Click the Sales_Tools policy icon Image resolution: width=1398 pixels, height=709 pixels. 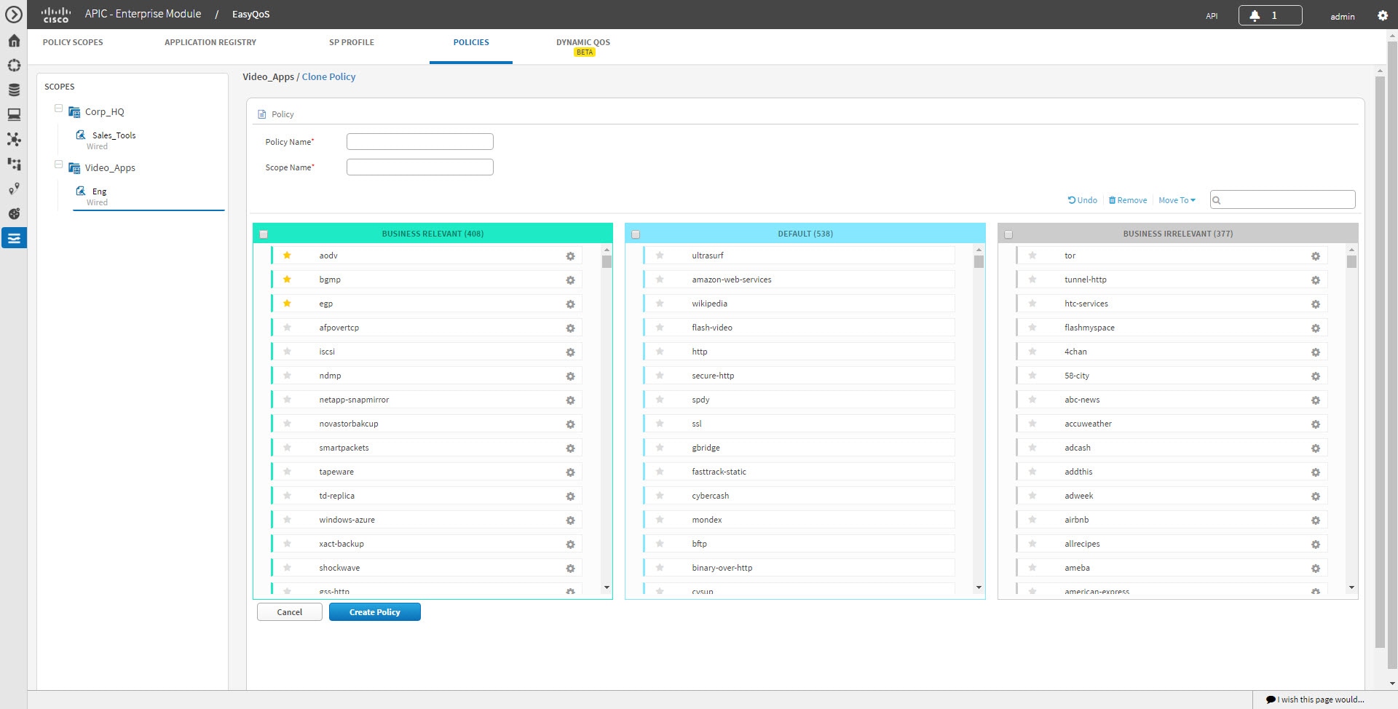tap(81, 135)
